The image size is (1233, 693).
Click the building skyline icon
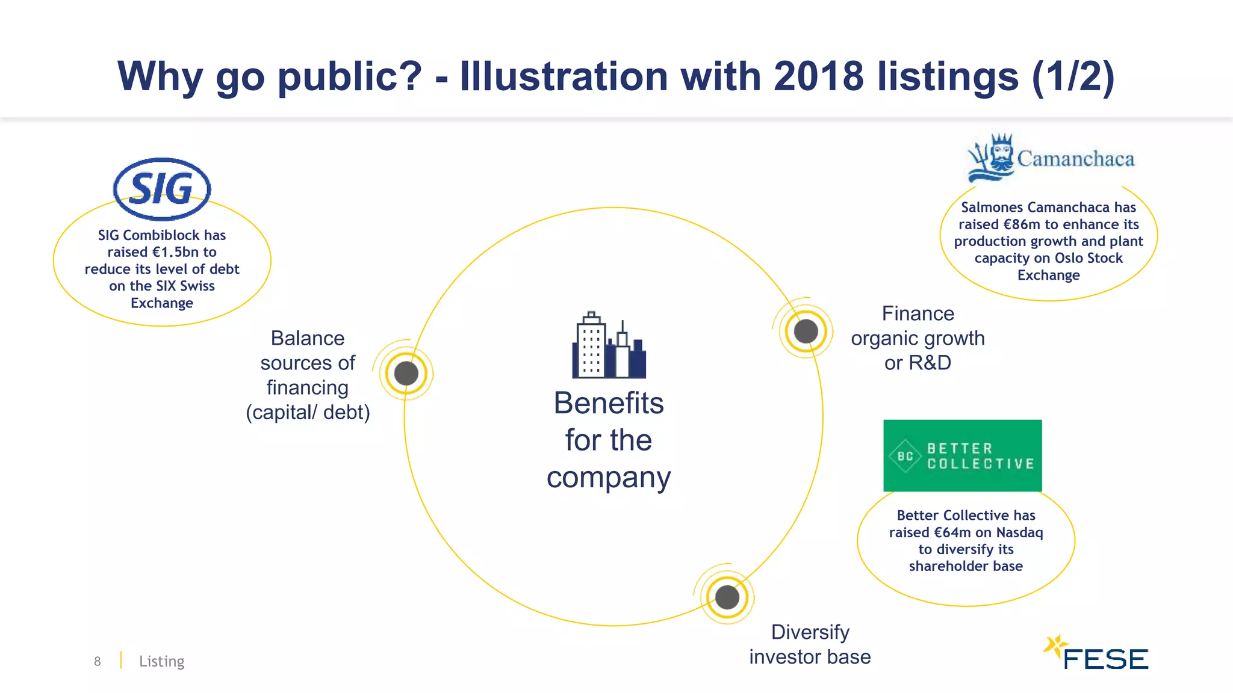[x=609, y=345]
